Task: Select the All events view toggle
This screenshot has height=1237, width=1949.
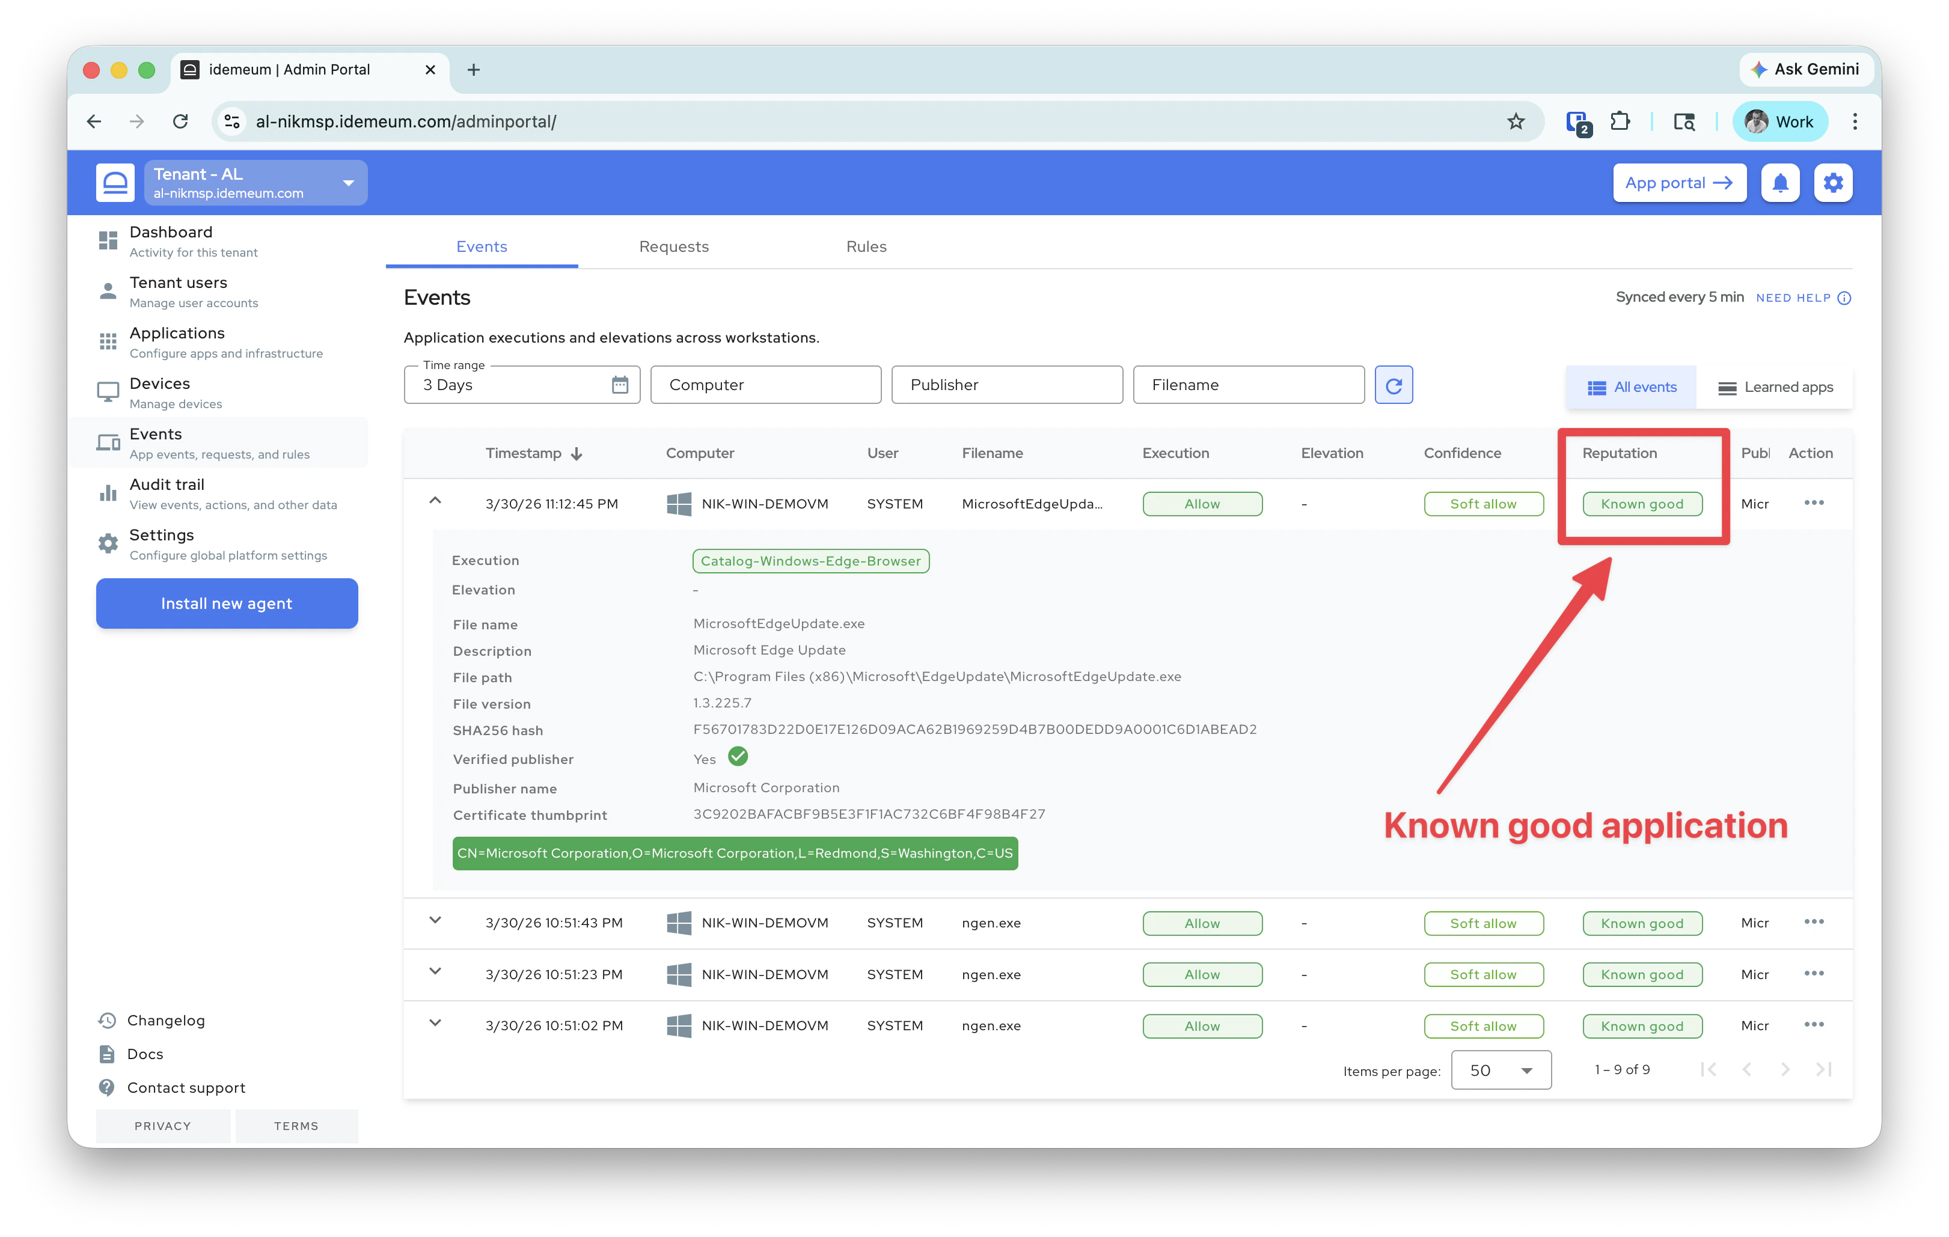Action: [x=1632, y=388]
